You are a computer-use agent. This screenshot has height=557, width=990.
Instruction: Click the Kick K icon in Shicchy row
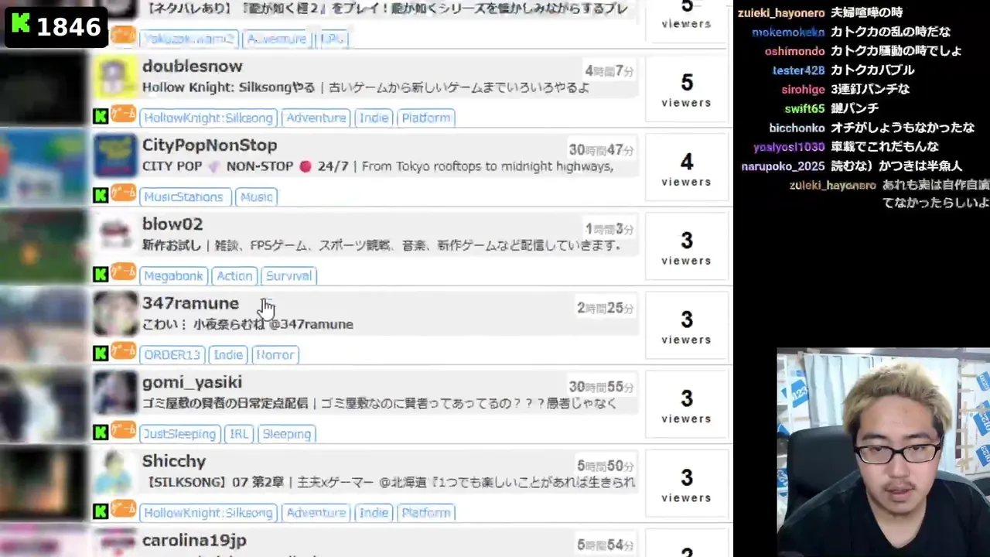coord(101,511)
